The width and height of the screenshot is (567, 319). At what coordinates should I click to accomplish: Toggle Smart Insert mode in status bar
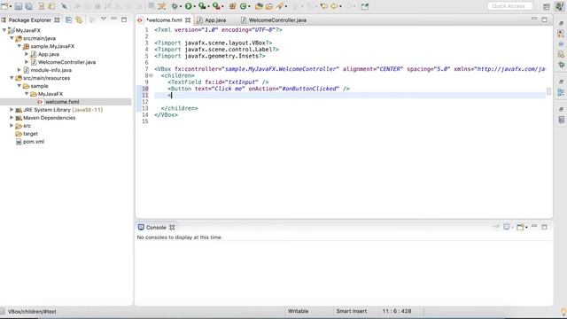point(351,311)
